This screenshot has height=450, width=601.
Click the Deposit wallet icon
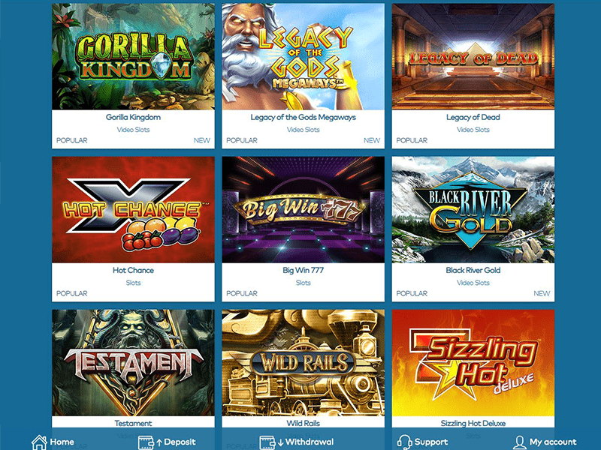(146, 442)
